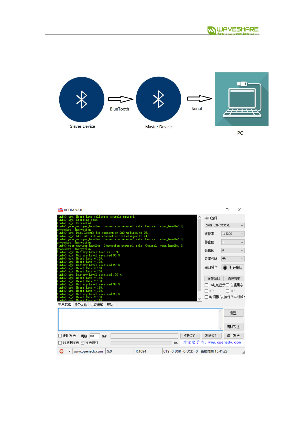305x431 pixels.
Task: Click inside the send text input area
Action: [138, 319]
